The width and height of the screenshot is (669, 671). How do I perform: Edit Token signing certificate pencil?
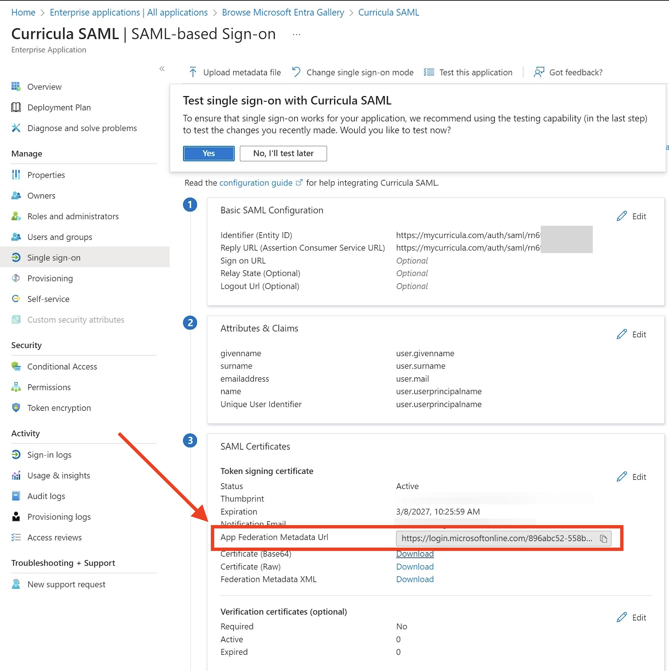coord(622,477)
